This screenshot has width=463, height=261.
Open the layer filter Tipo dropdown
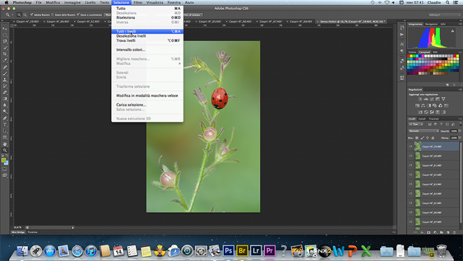(x=416, y=124)
